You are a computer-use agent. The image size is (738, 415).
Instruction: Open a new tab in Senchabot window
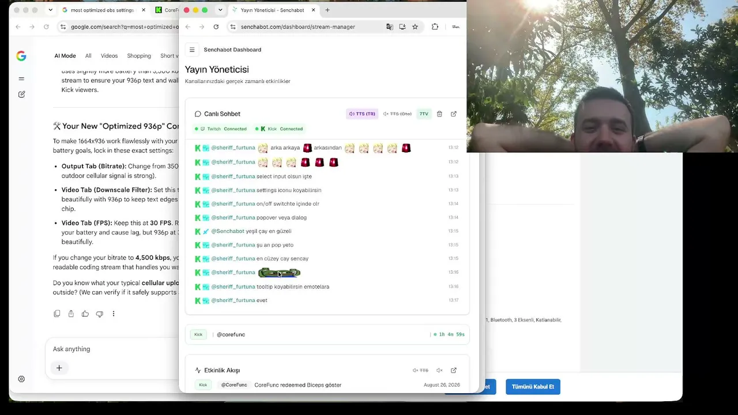point(327,10)
